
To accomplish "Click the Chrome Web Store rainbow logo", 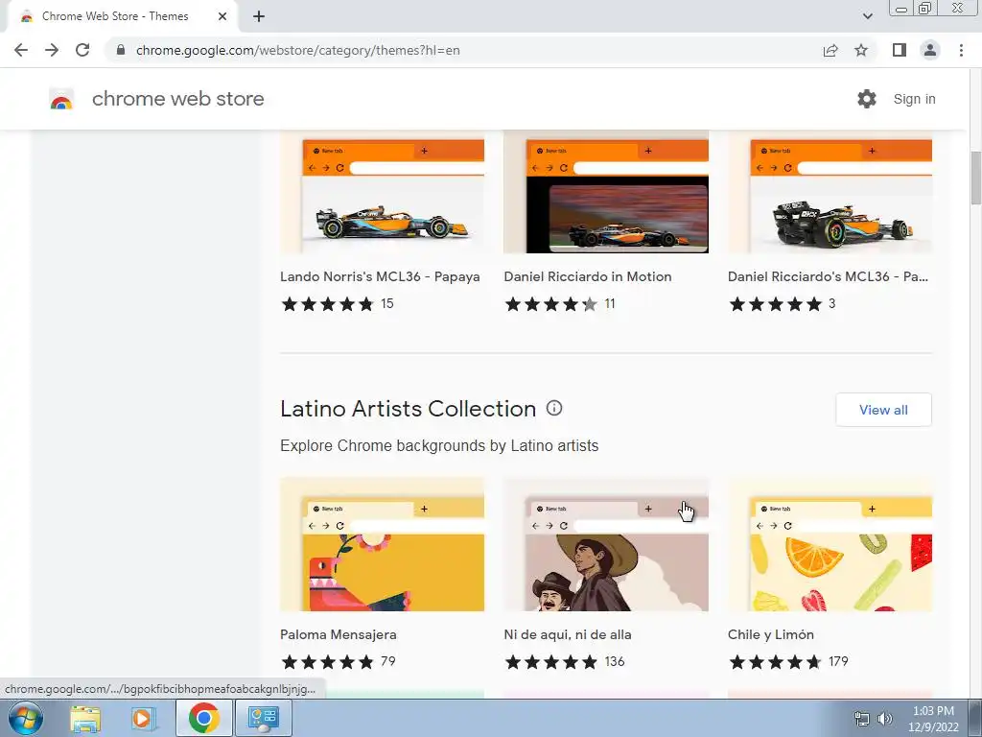I will tap(61, 99).
